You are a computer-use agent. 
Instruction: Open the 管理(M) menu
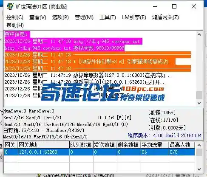pyautogui.click(x=84, y=17)
